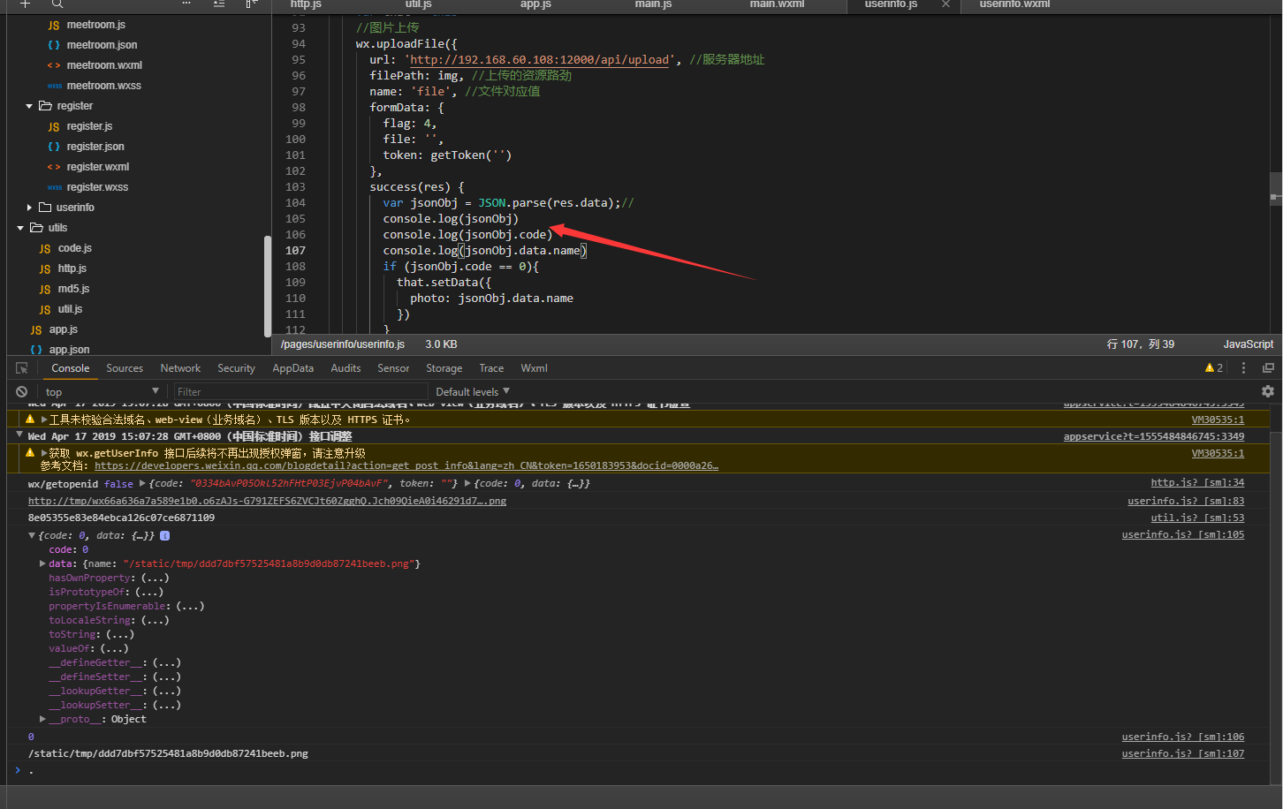Collapse the logged {code: 0, data: {…}} object

point(32,535)
